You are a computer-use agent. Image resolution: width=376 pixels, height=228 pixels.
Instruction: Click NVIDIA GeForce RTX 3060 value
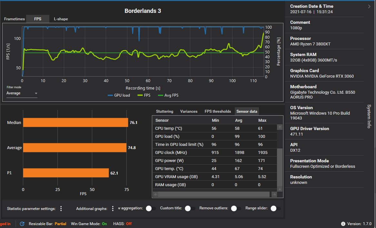click(x=322, y=76)
